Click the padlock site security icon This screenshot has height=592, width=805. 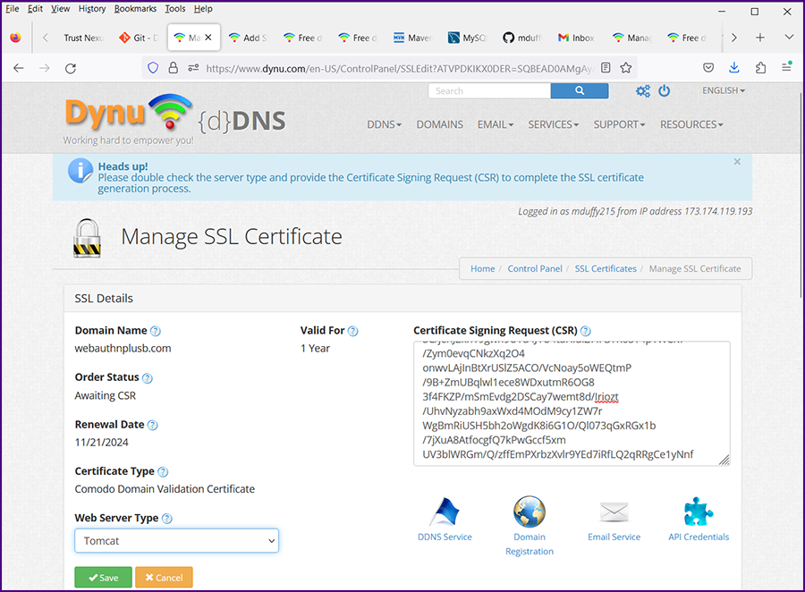(x=174, y=68)
